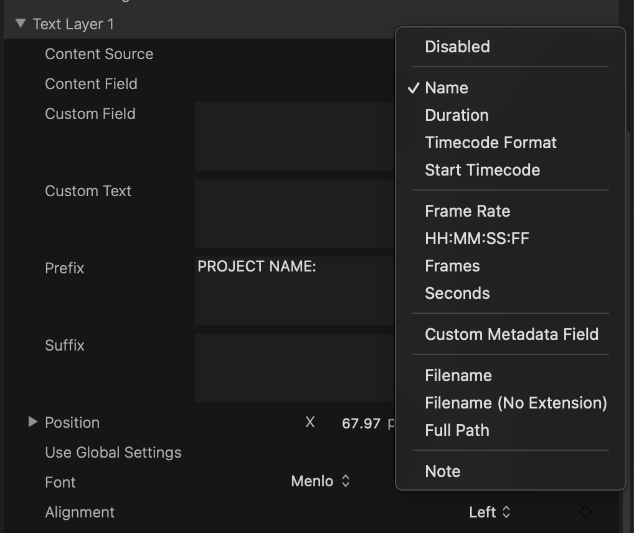Choose HH:MM:SS:FF option
This screenshot has width=634, height=533.
(x=477, y=238)
